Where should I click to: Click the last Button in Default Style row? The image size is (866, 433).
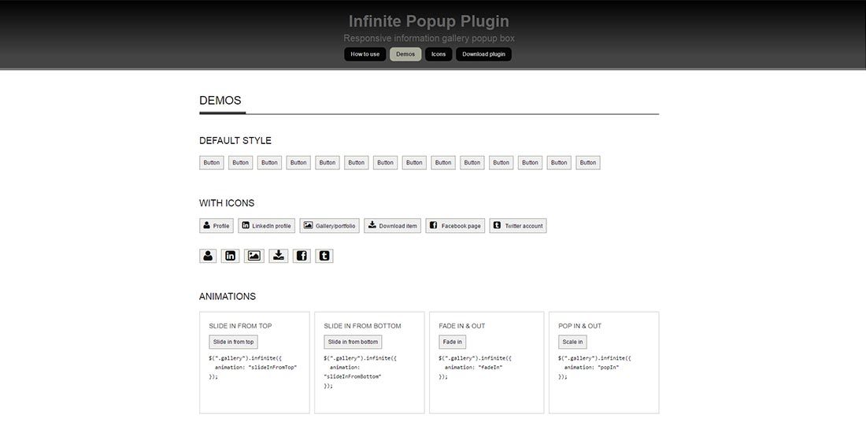click(588, 162)
